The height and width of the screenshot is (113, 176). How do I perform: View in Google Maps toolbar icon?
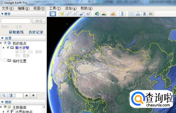[x=151, y=14]
